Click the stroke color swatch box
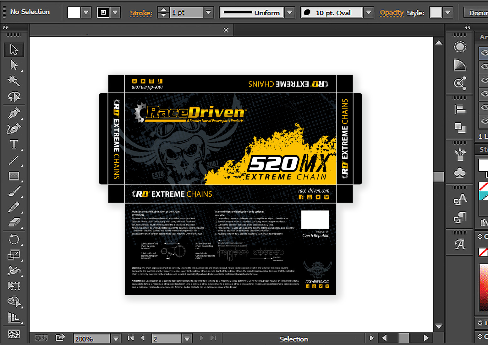The width and height of the screenshot is (488, 345). 103,13
